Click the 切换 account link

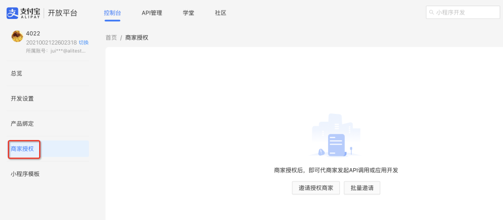84,42
